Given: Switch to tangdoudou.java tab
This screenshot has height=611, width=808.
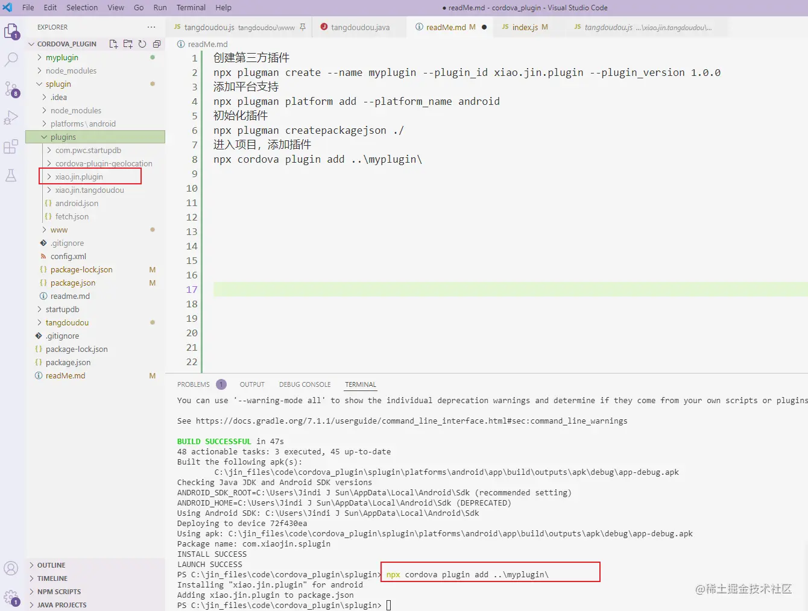Looking at the screenshot, I should [359, 27].
